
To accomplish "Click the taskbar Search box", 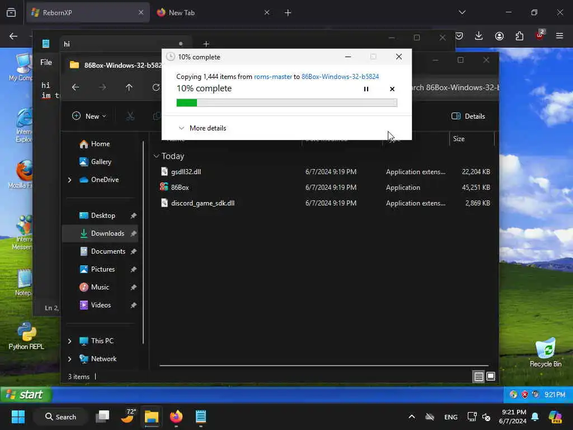I will (x=60, y=417).
